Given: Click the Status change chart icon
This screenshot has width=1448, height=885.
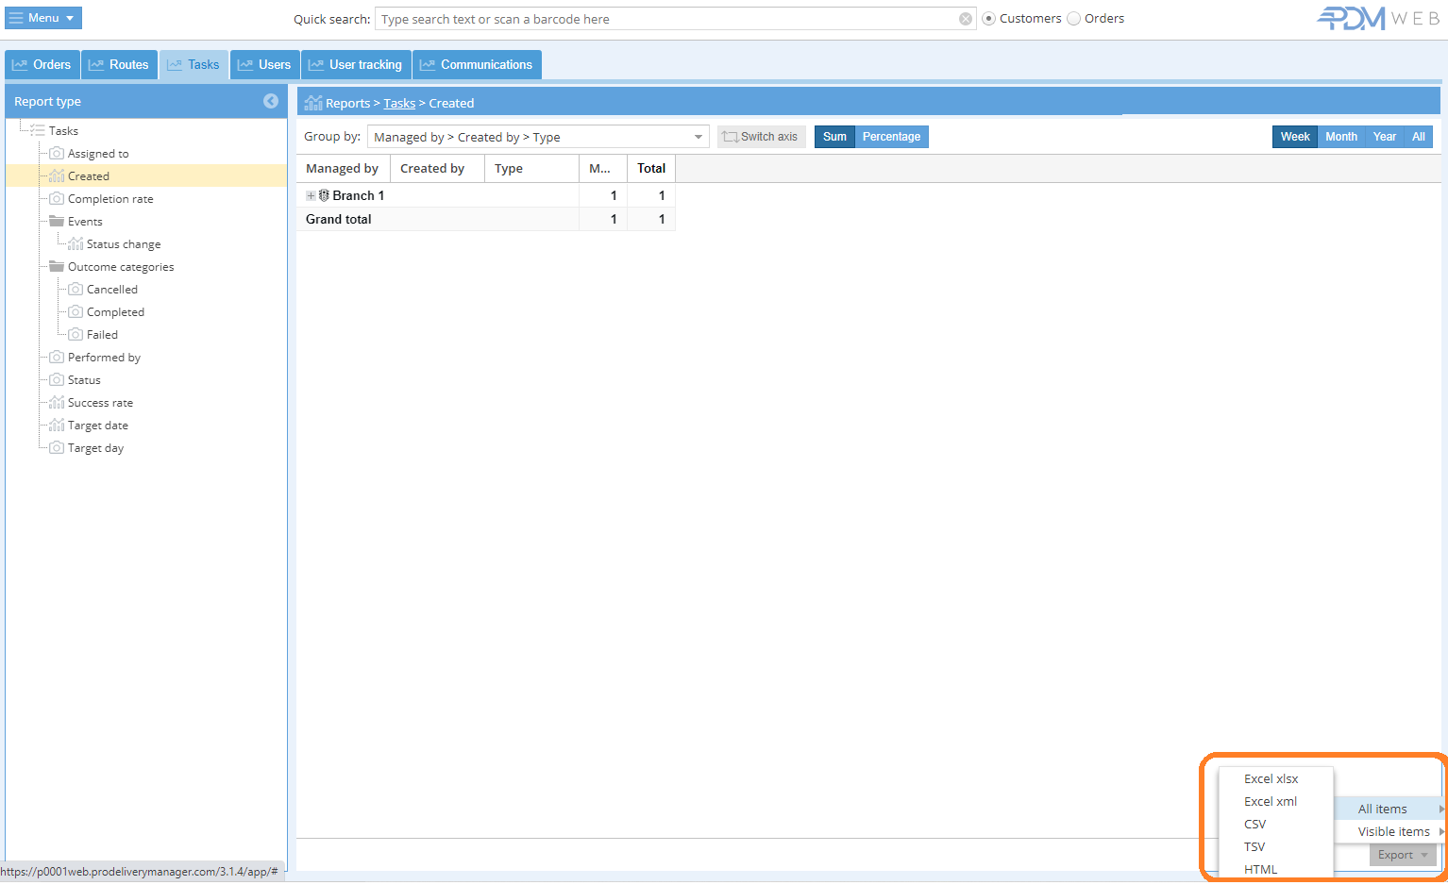Looking at the screenshot, I should coord(76,244).
